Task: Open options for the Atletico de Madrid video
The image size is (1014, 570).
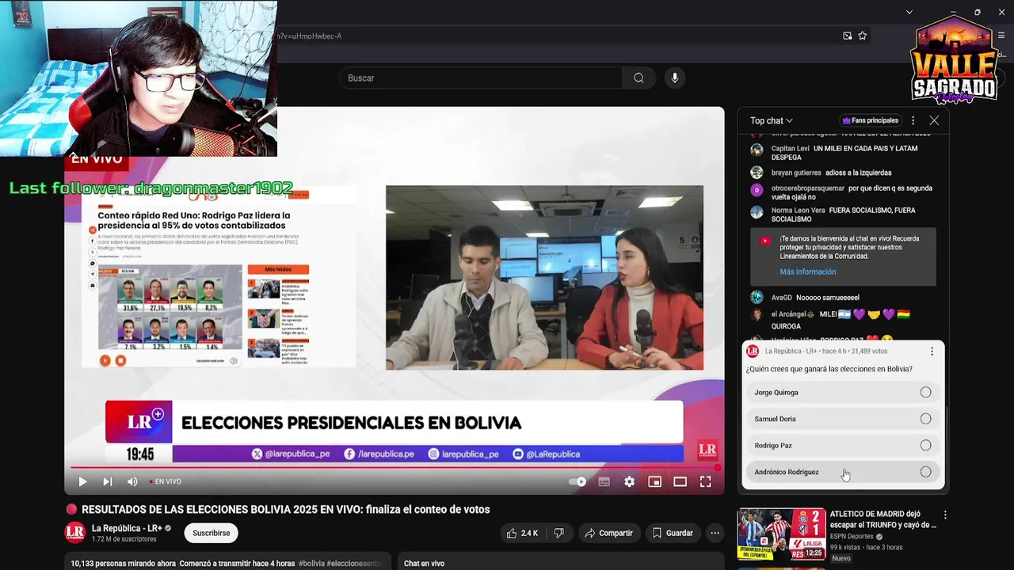Action: pyautogui.click(x=944, y=515)
